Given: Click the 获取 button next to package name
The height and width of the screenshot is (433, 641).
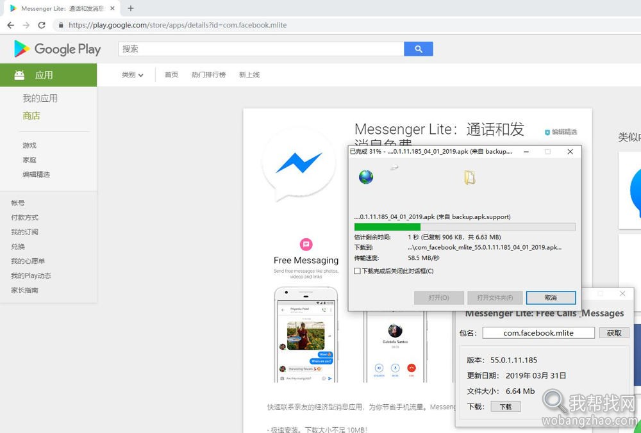Looking at the screenshot, I should click(614, 333).
